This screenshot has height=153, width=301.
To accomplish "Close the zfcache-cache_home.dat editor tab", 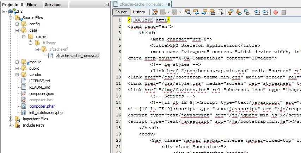I will (x=169, y=4).
